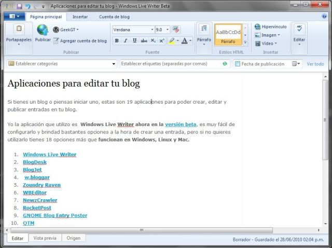Open highlight color dropdown arrow

click(177, 40)
